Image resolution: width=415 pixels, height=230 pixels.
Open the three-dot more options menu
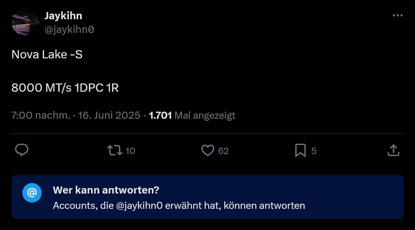(397, 15)
